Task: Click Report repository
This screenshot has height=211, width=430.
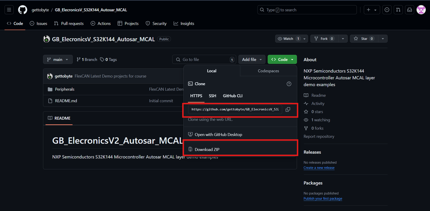Action: coord(319,136)
